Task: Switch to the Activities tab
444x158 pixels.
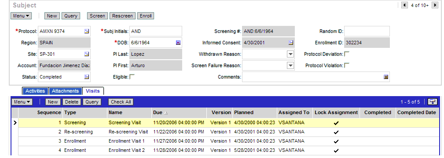Action: click(x=35, y=91)
